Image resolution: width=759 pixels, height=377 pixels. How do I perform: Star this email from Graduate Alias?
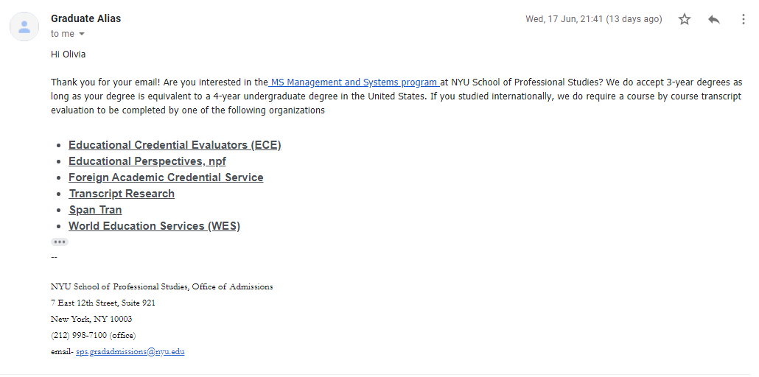pos(684,19)
